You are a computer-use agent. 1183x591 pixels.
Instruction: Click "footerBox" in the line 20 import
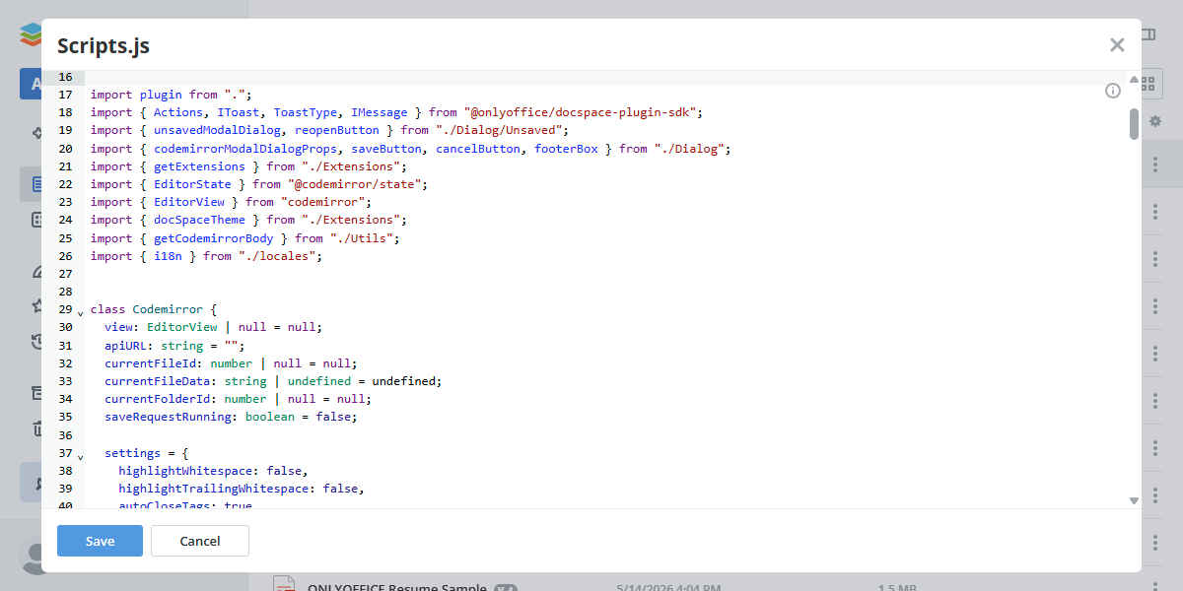[566, 149]
